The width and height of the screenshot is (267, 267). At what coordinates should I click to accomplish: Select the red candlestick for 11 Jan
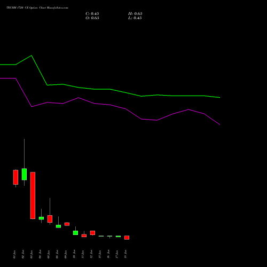(x=84, y=235)
